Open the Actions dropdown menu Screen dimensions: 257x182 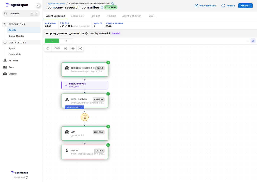(x=245, y=5)
